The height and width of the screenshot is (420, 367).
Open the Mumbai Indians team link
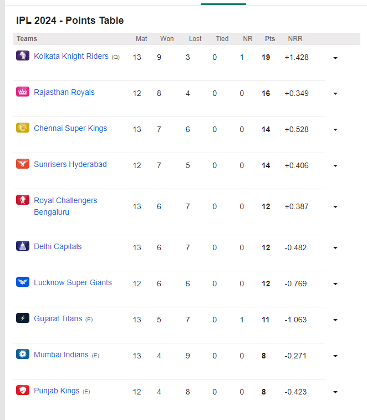pyautogui.click(x=61, y=355)
